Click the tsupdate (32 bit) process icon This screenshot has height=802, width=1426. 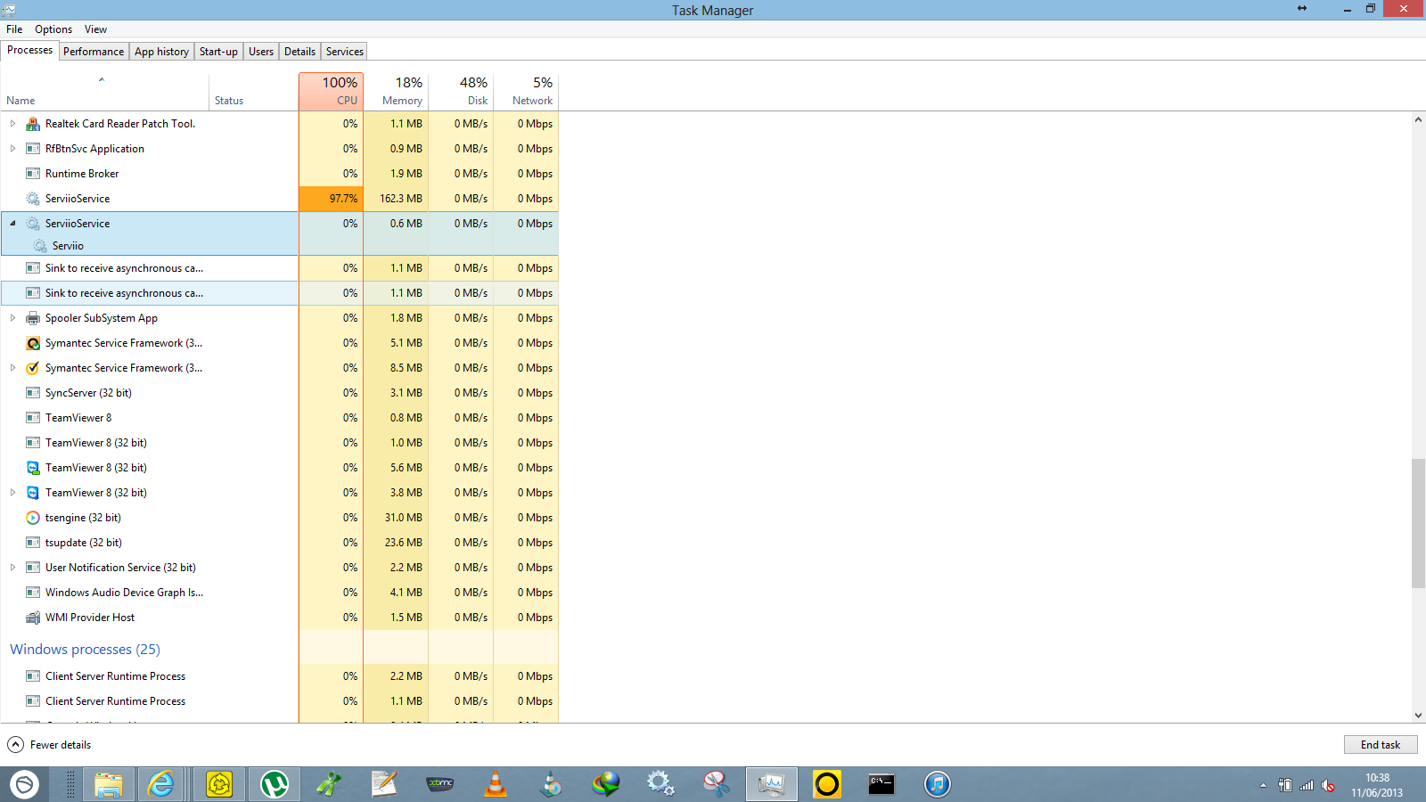point(33,543)
